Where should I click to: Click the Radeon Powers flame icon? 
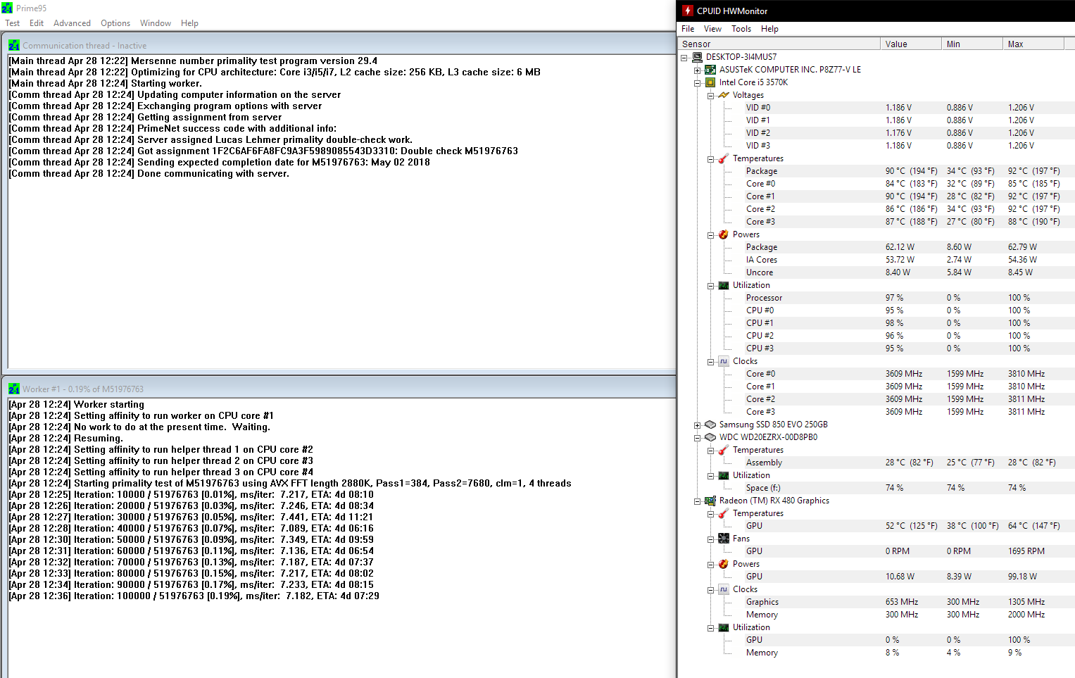tap(724, 564)
